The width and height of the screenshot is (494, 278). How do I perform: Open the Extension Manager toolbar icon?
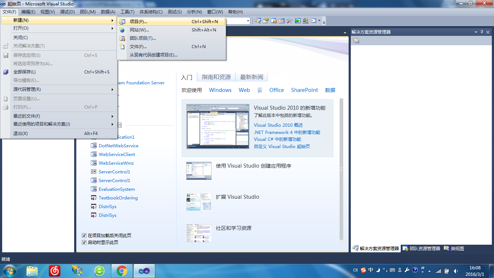[x=306, y=21]
